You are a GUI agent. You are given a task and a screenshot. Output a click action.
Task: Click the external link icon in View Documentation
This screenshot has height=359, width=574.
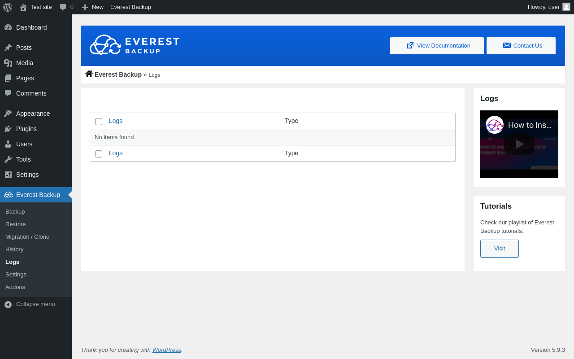tap(410, 45)
